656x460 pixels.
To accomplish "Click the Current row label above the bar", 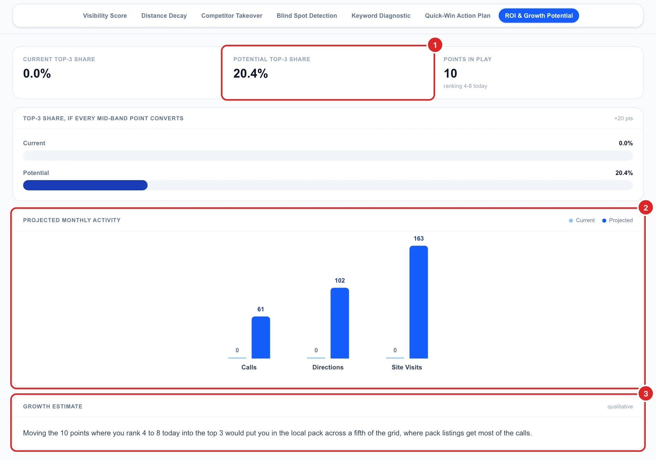I will [34, 143].
